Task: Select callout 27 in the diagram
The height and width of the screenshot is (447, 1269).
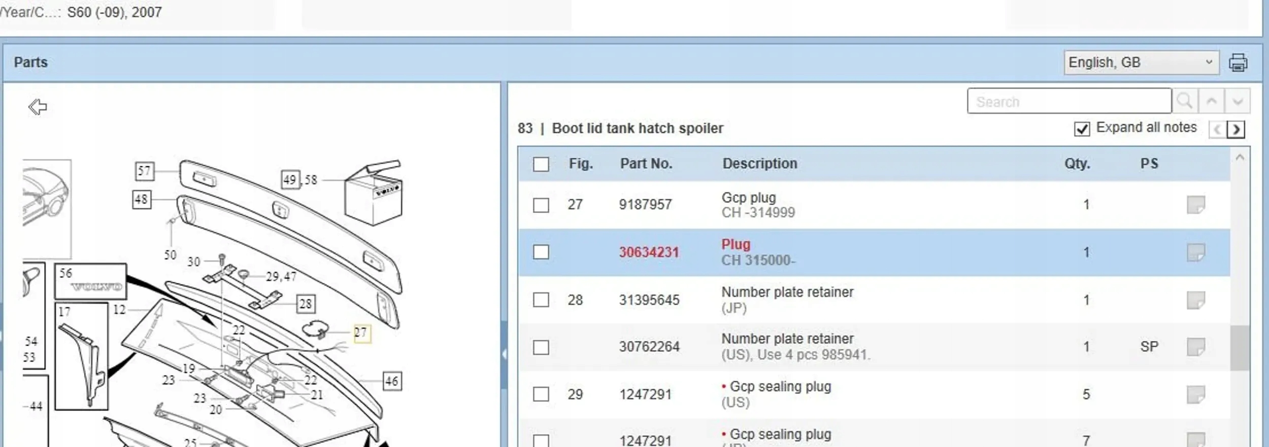Action: pyautogui.click(x=361, y=333)
